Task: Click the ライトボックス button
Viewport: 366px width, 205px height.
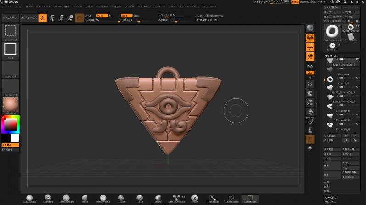Action: [29, 17]
